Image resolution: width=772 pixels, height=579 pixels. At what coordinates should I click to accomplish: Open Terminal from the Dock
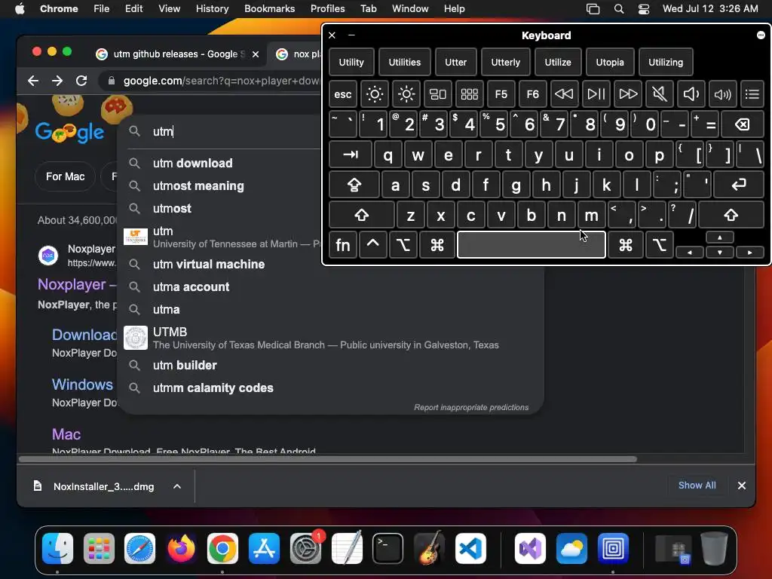[x=388, y=548]
